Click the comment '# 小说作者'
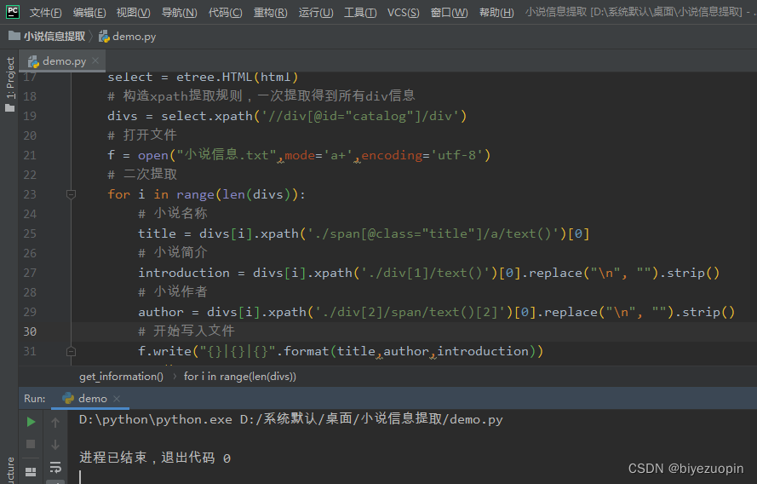 click(172, 291)
